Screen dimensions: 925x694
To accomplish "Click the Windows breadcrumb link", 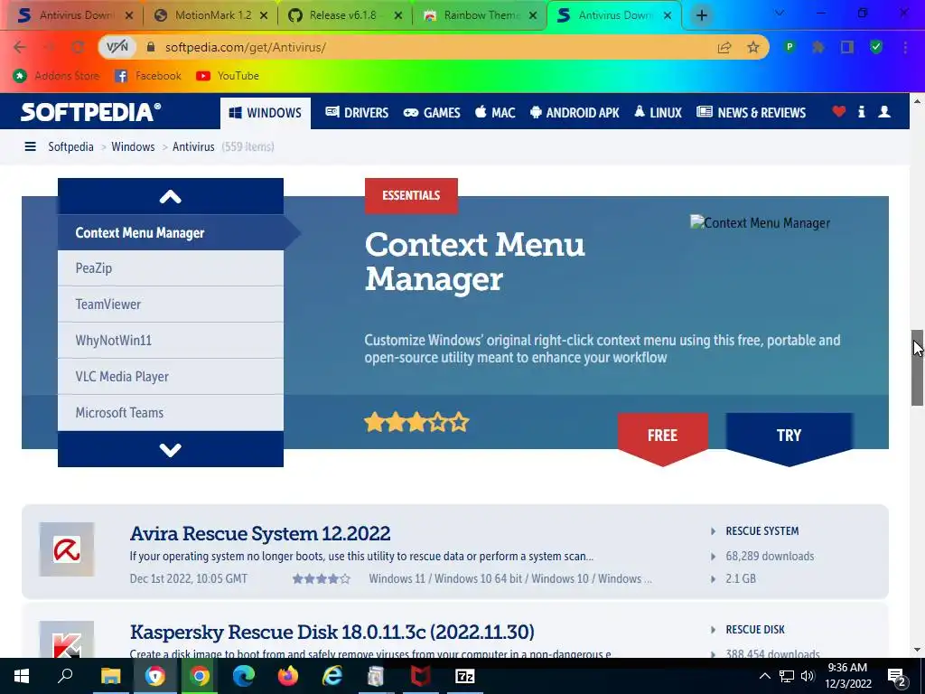I will [133, 146].
